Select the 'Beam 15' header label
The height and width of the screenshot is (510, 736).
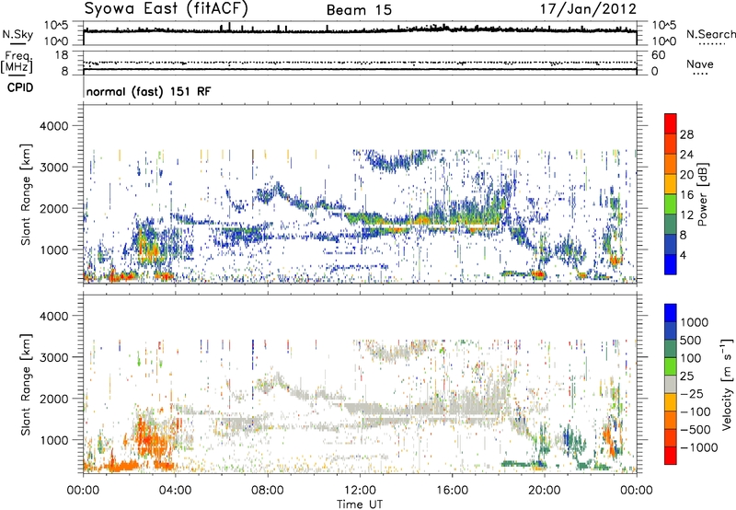[x=359, y=10]
